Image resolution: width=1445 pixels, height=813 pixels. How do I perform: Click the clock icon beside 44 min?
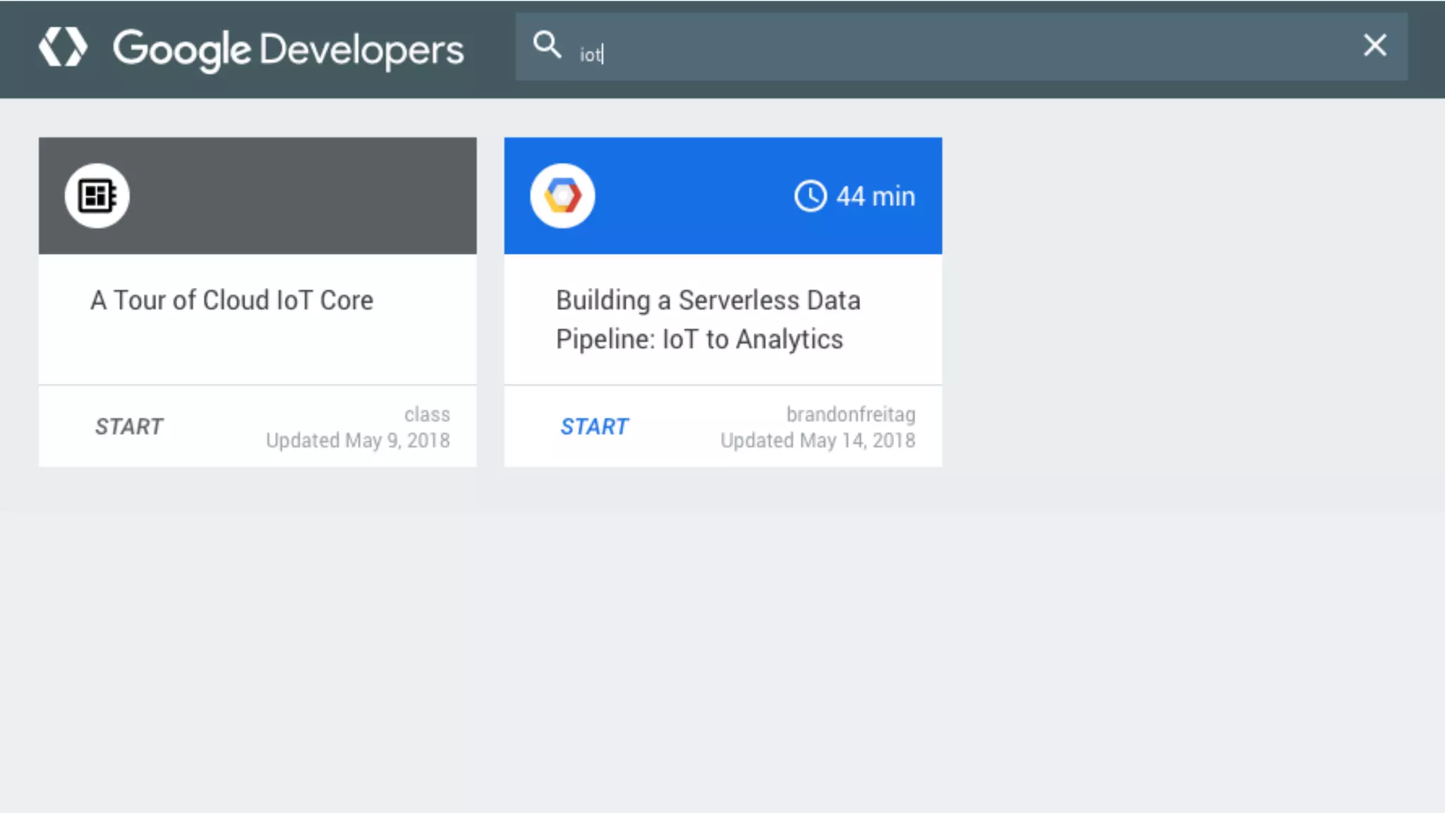tap(810, 196)
